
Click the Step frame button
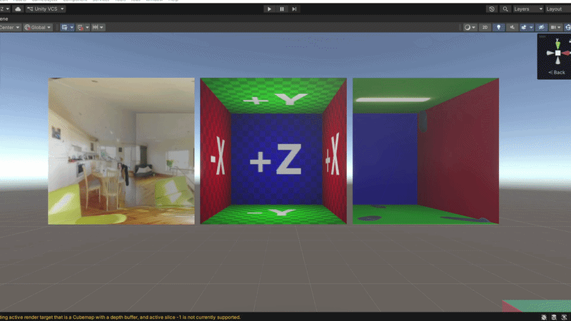tap(294, 9)
